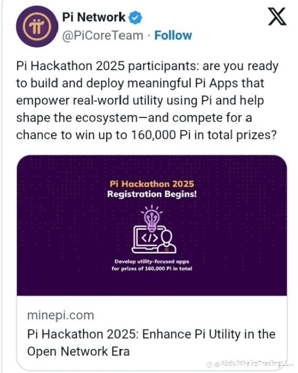Open the @PiCoreTeam handle
This screenshot has width=298, height=373.
coord(103,36)
